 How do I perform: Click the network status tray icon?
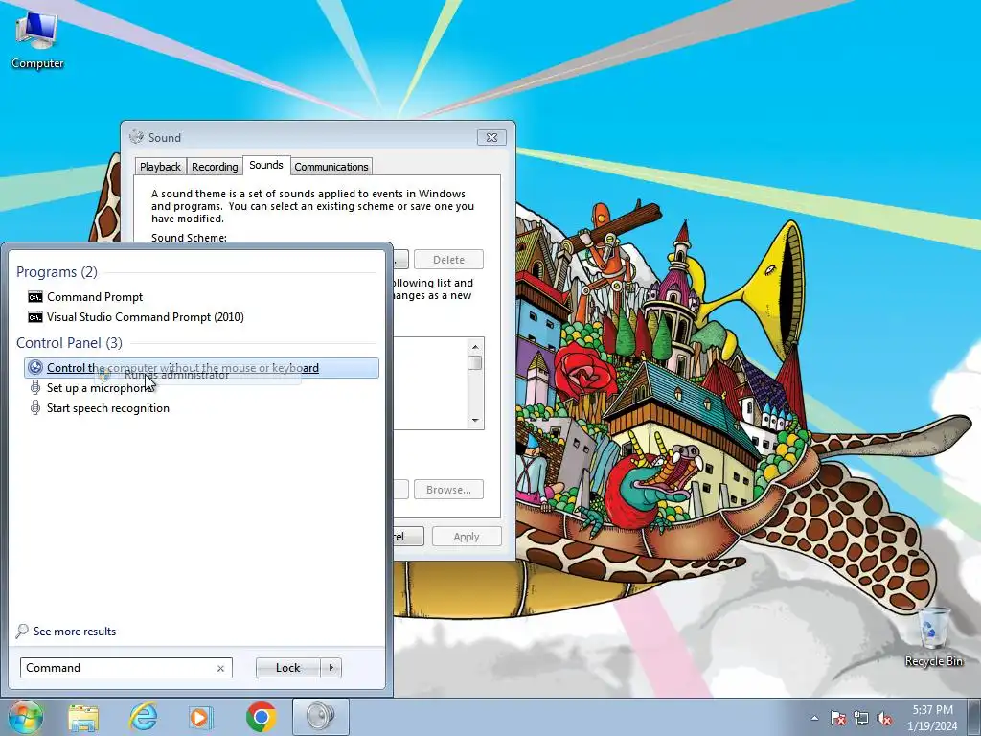861,718
